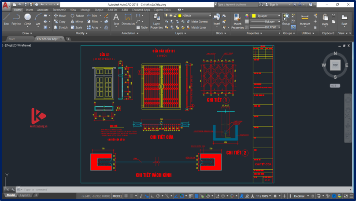Click the Sign In button
This screenshot has height=201, width=356.
click(x=273, y=4)
